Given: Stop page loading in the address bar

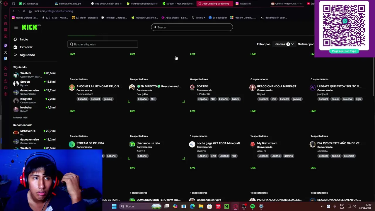Looking at the screenshot, I should click(x=24, y=11).
